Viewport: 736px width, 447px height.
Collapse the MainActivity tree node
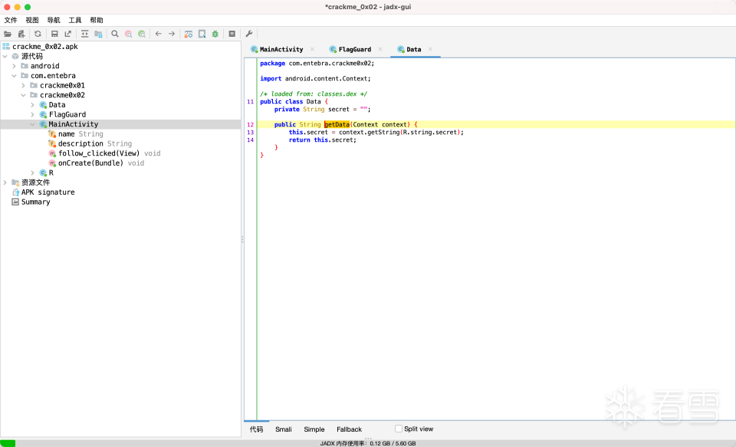[x=32, y=124]
